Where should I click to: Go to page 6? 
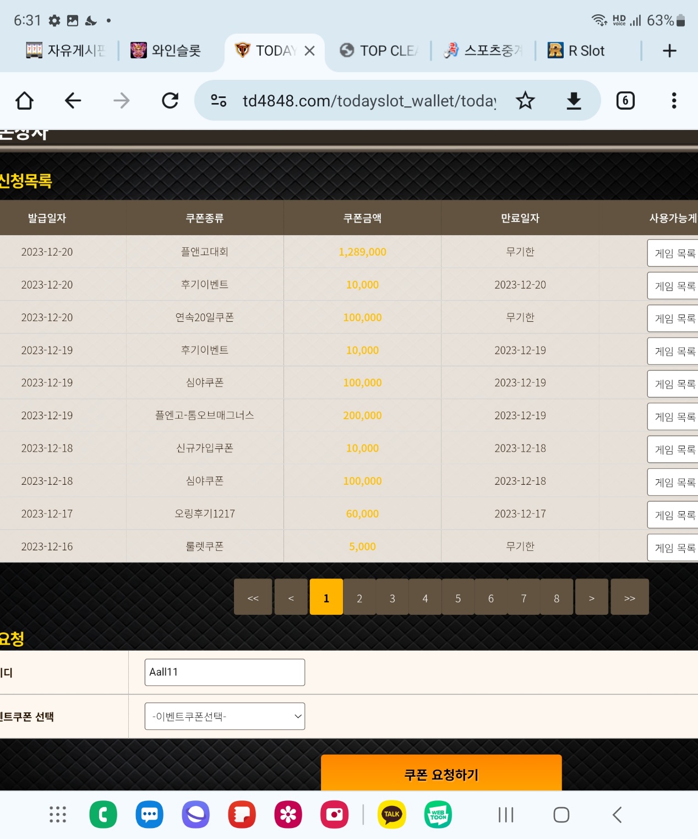pos(491,597)
